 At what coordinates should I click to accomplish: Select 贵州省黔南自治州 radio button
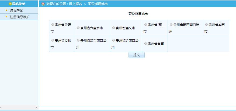pos(113,40)
